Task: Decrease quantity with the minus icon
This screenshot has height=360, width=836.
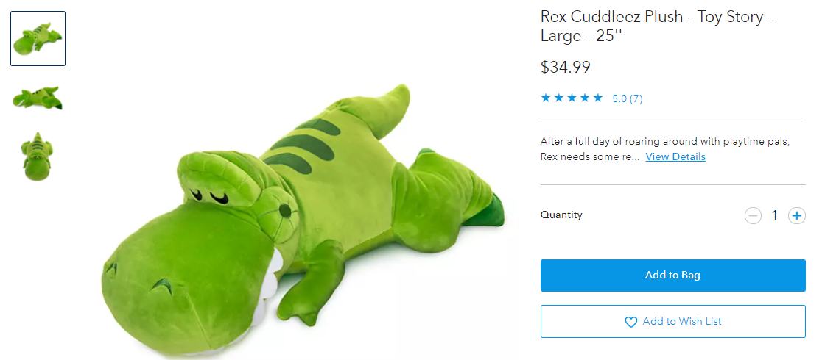Action: click(x=752, y=215)
